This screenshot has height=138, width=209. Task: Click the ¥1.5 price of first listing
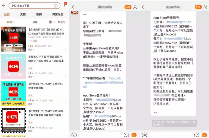pyautogui.click(x=31, y=46)
